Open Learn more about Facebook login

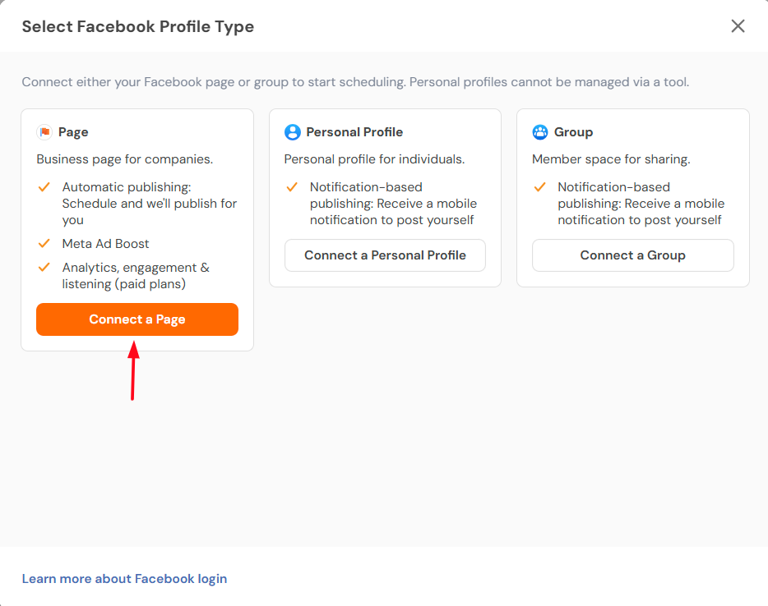click(x=124, y=579)
